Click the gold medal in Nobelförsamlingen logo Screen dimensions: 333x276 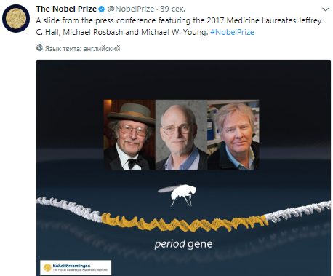[x=47, y=268]
